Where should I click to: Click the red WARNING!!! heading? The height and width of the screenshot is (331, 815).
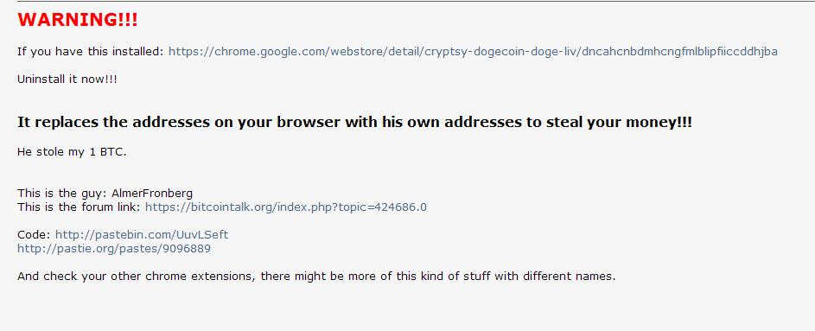[x=78, y=20]
